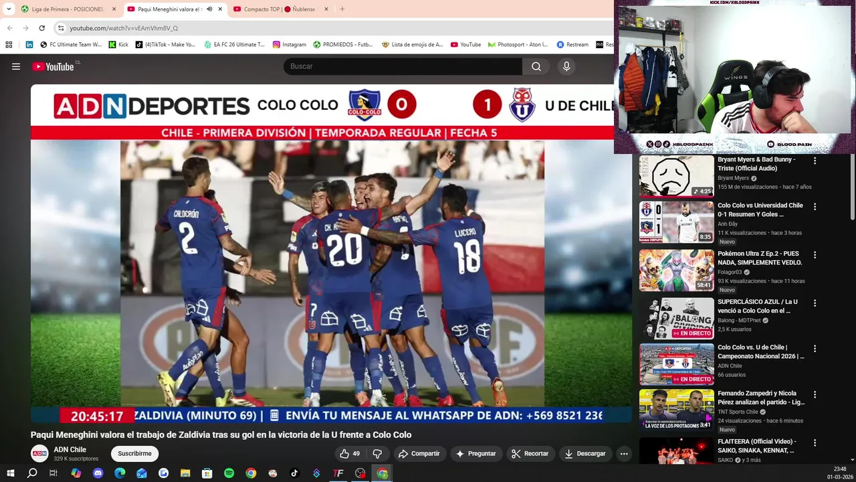Open the Photosport - Aton bookmark
856x482 pixels.
click(x=518, y=45)
